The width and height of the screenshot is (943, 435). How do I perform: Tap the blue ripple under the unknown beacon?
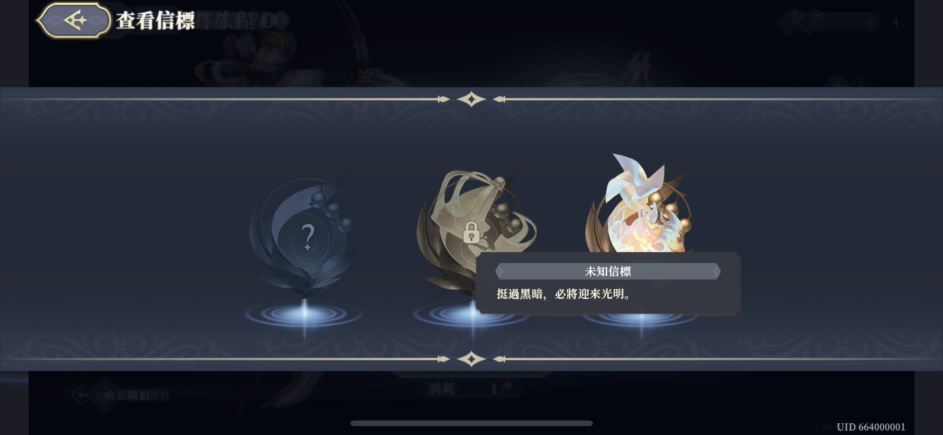pos(304,314)
